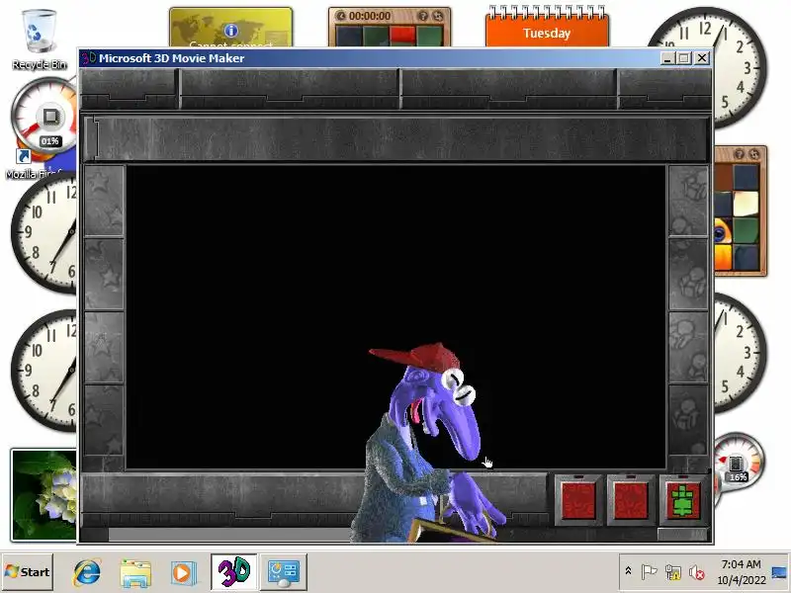Select the Recycle Bin desktop icon
This screenshot has height=593, width=791.
tap(39, 40)
